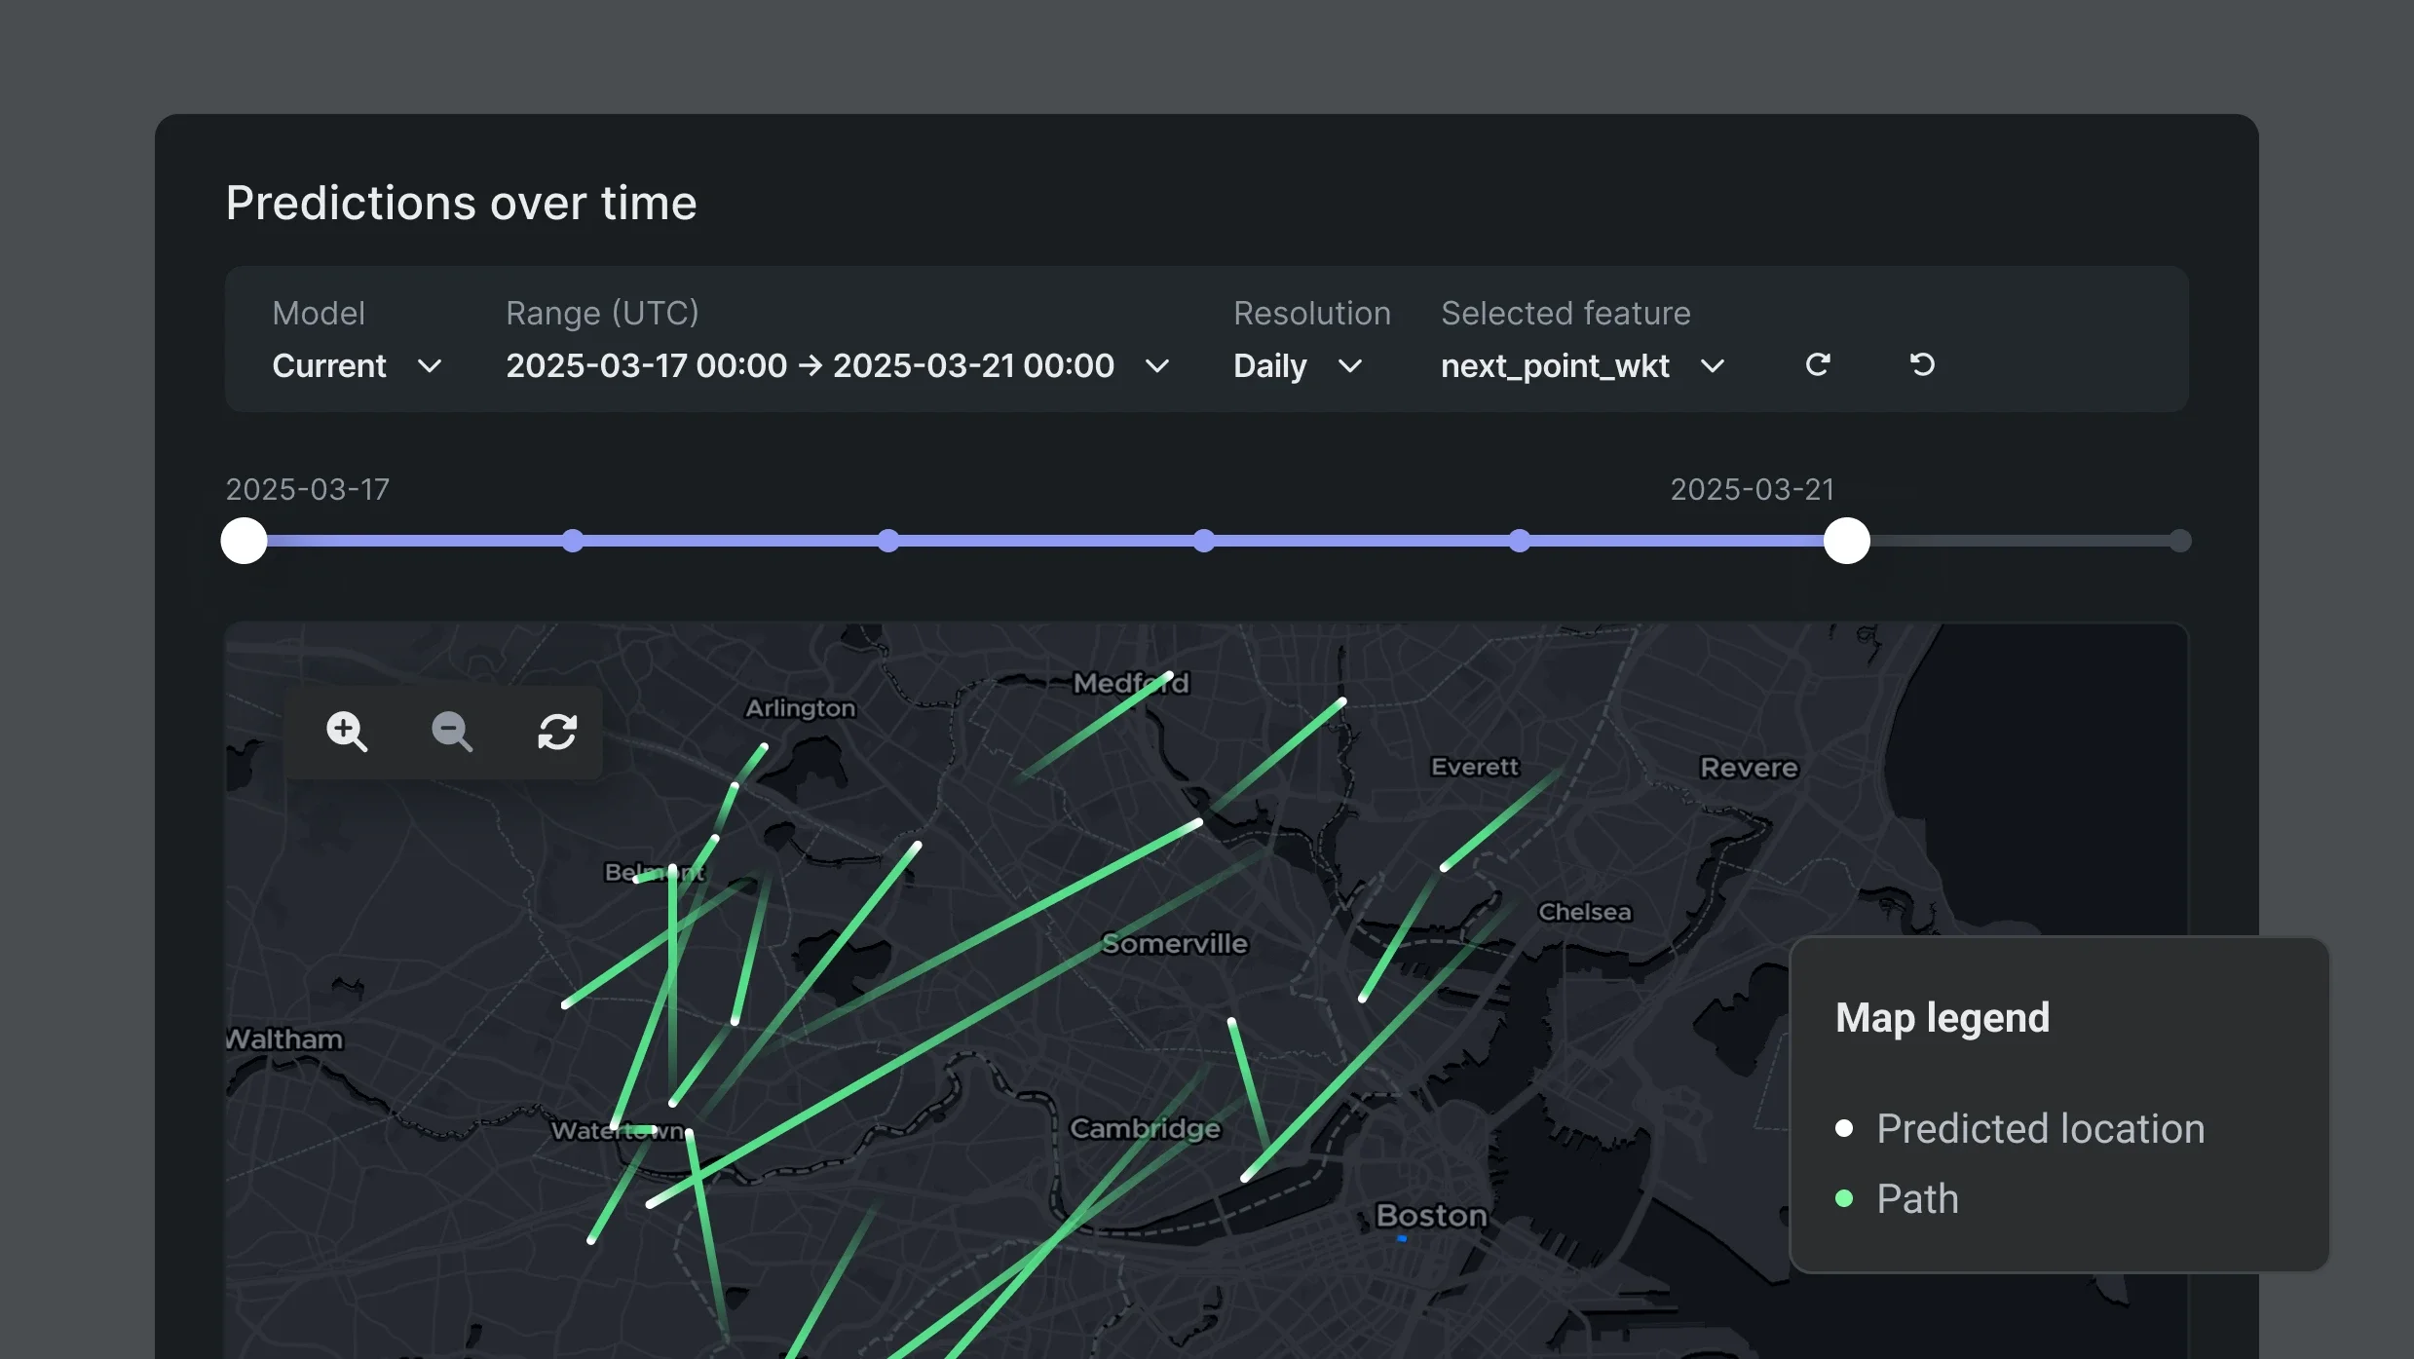Select the 2025-03-21 timeline end handle
The image size is (2414, 1359).
pyautogui.click(x=1846, y=541)
